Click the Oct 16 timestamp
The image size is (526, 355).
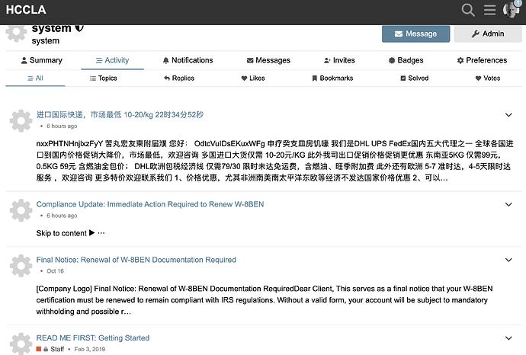pos(55,271)
